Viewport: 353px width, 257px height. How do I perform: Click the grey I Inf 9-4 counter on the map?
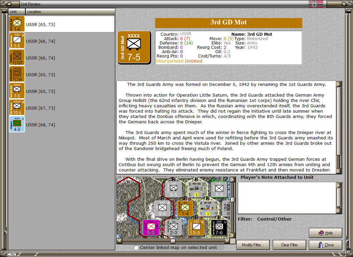coord(162,209)
